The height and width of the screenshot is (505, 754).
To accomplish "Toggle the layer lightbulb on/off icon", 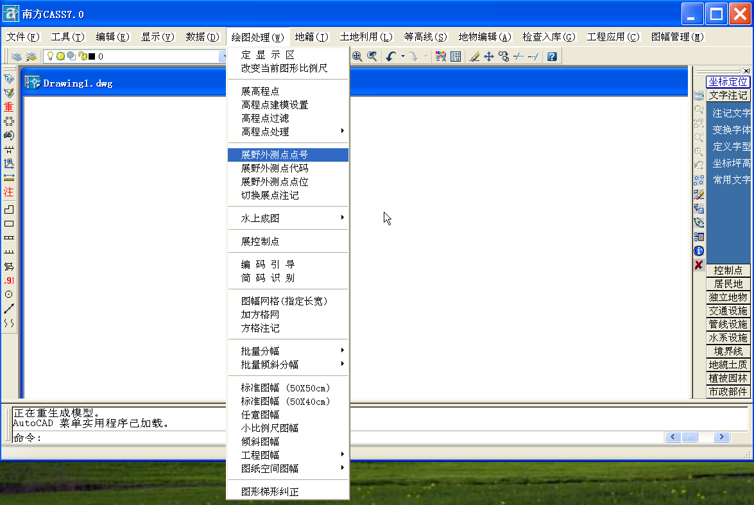I will (50, 56).
